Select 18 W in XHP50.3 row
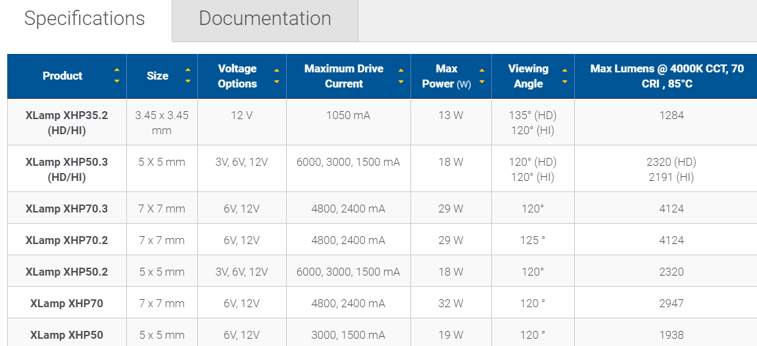This screenshot has height=346, width=757. [451, 162]
